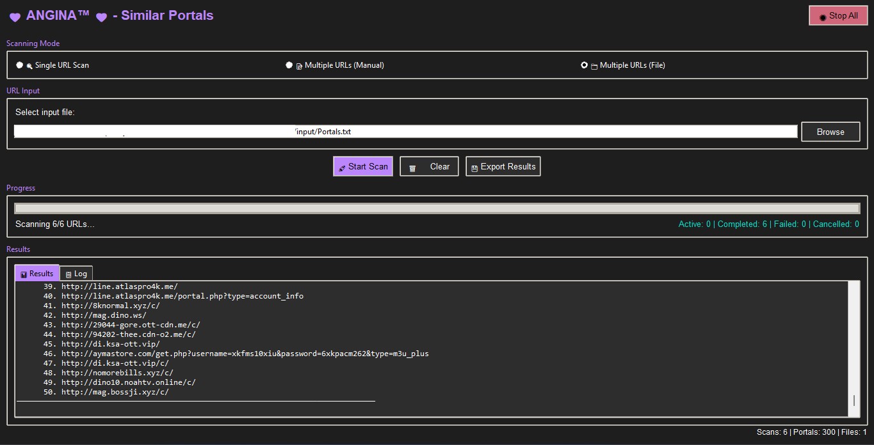The width and height of the screenshot is (874, 445).
Task: Start the scan
Action: click(363, 166)
